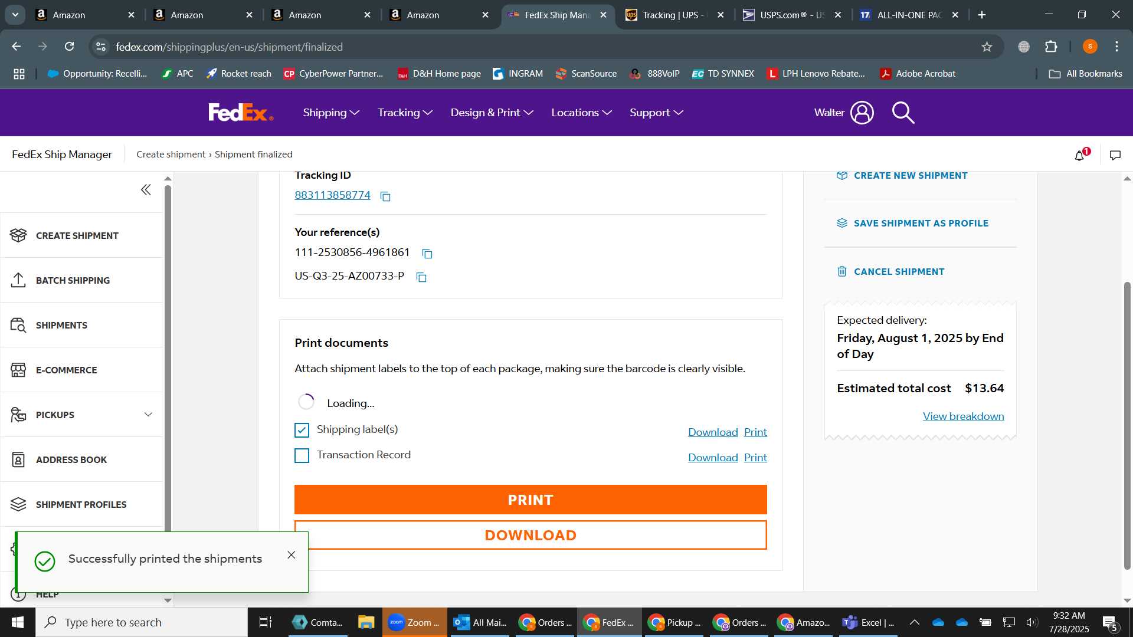This screenshot has width=1133, height=637.
Task: Open Create Shipment in the sidebar
Action: (x=81, y=235)
